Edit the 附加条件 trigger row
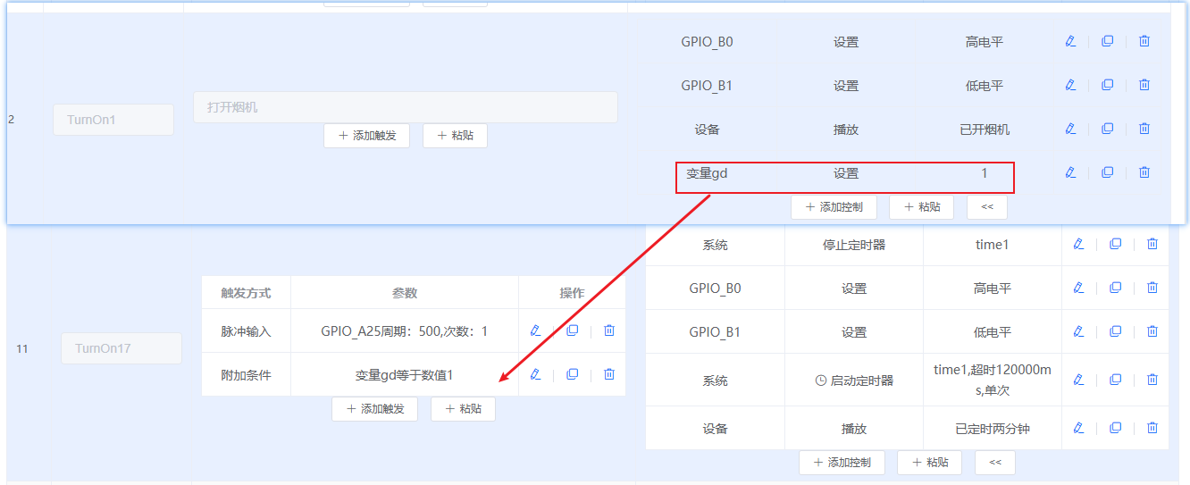 tap(535, 374)
